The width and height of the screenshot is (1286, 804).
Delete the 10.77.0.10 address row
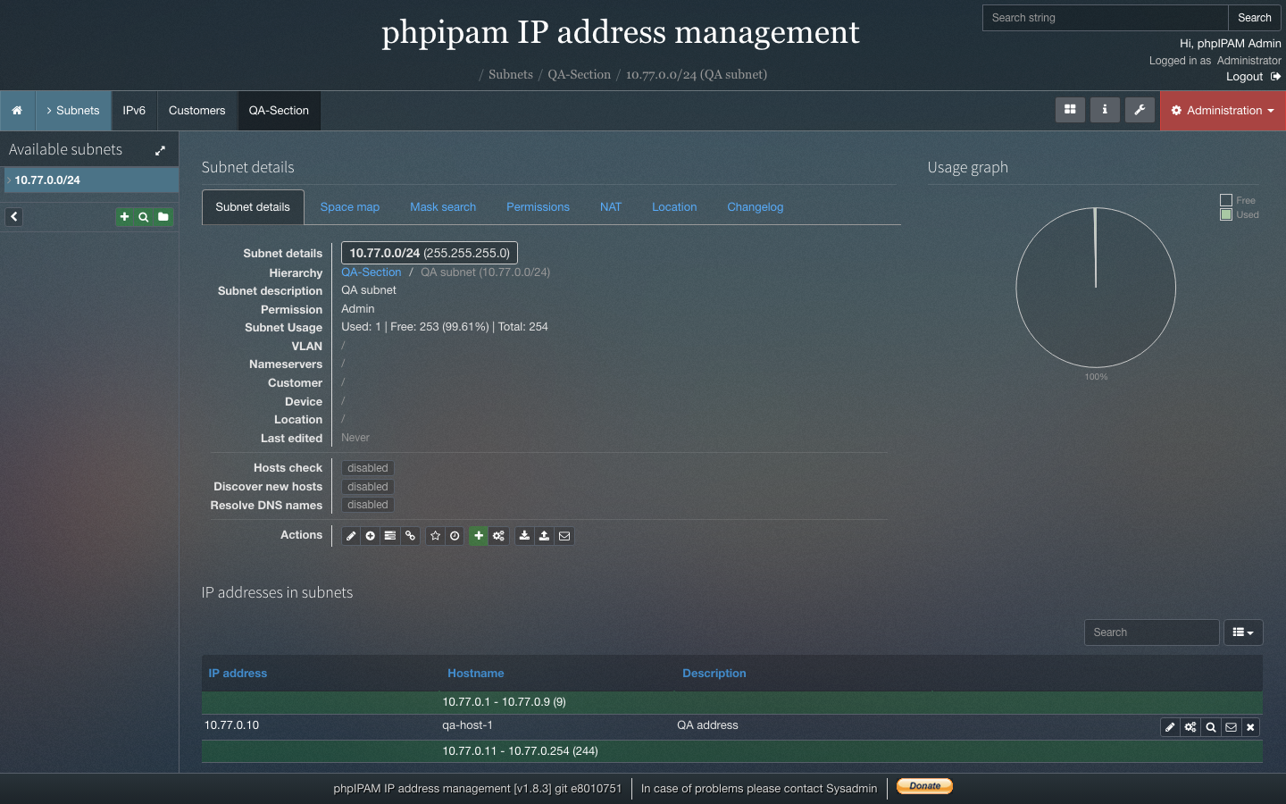click(1251, 727)
